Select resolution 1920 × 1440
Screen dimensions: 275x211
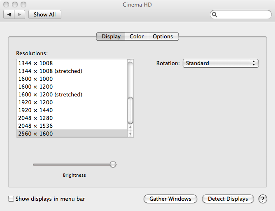click(x=72, y=110)
